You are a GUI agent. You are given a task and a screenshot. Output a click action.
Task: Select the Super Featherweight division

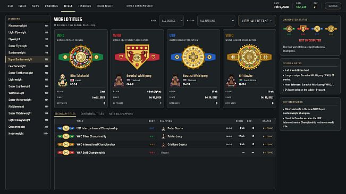coord(28,73)
